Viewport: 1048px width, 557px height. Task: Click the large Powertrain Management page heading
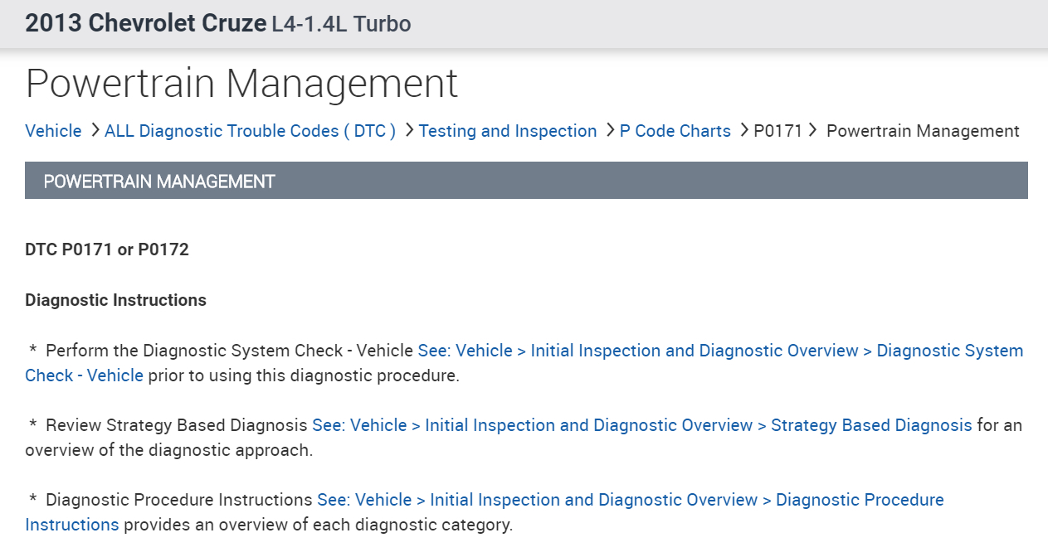(241, 83)
